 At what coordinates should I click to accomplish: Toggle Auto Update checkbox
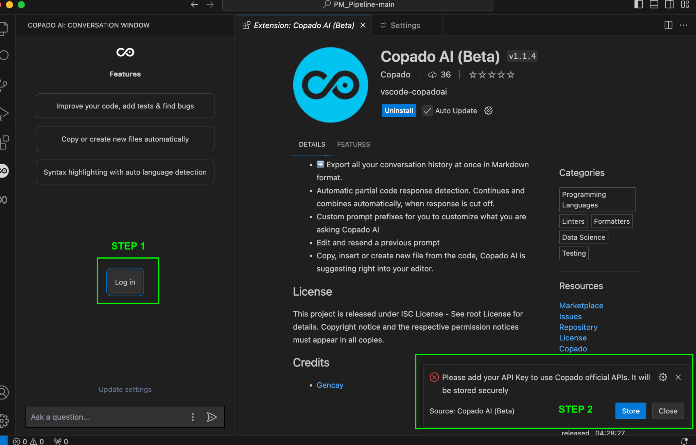pyautogui.click(x=428, y=111)
